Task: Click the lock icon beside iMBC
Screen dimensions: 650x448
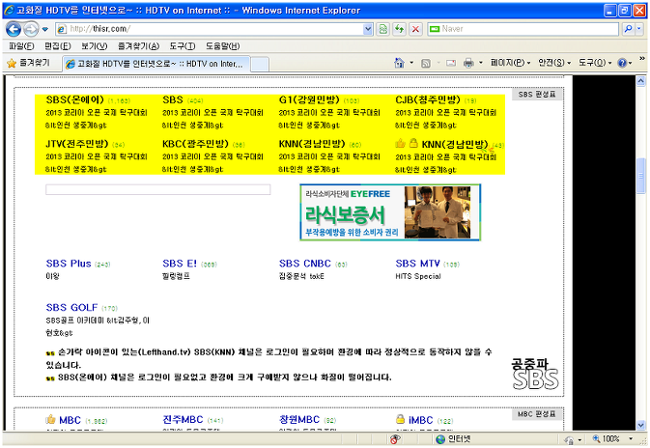Action: pyautogui.click(x=400, y=419)
